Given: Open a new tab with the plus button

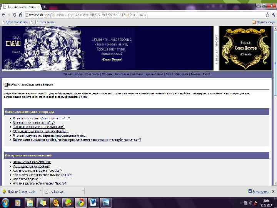Looking at the screenshot, I should [x=45, y=7].
